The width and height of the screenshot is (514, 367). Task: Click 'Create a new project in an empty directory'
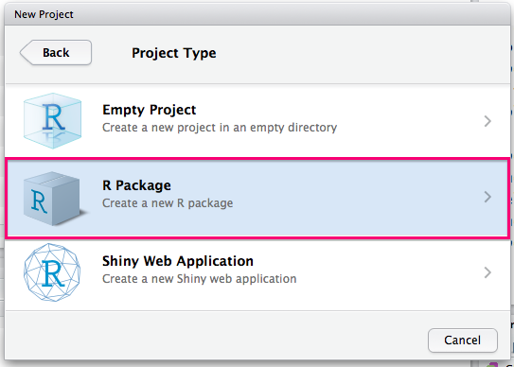click(x=220, y=128)
